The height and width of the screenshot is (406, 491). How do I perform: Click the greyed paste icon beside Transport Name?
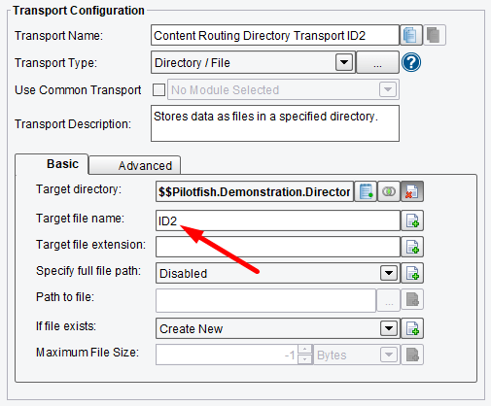[x=435, y=35]
